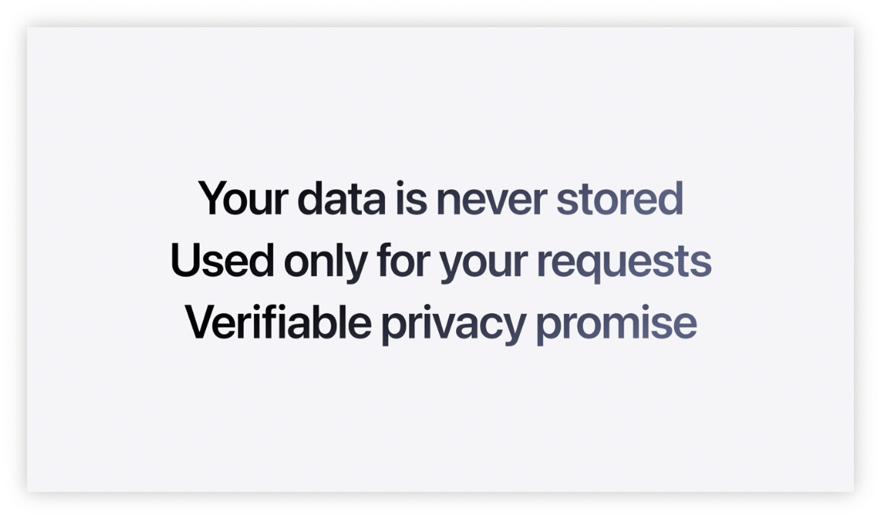
Task: Click the empty slide area above the text
Action: tap(440, 96)
